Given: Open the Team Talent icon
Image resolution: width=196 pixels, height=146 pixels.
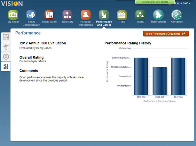Looking at the screenshot, I should point(49,15).
